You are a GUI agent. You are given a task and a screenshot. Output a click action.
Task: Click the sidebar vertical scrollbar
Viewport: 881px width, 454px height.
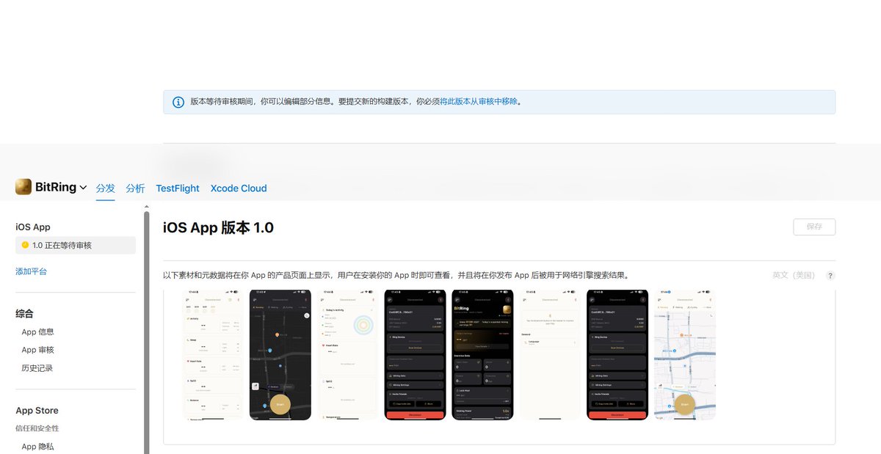[147, 333]
